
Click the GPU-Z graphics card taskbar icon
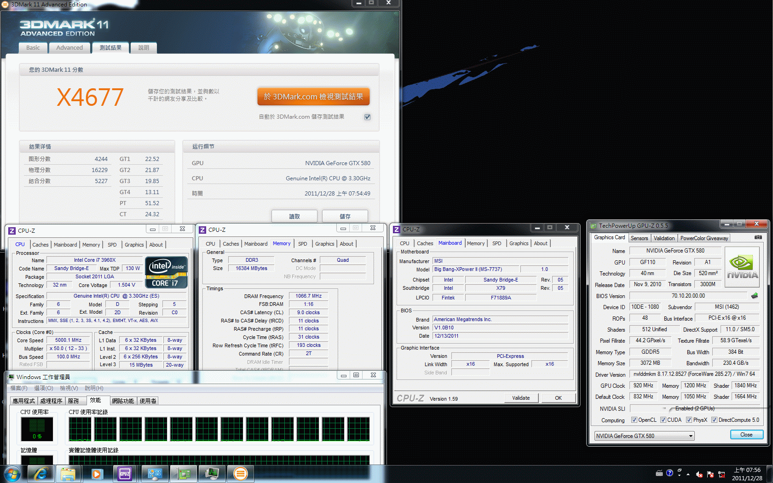pos(183,474)
